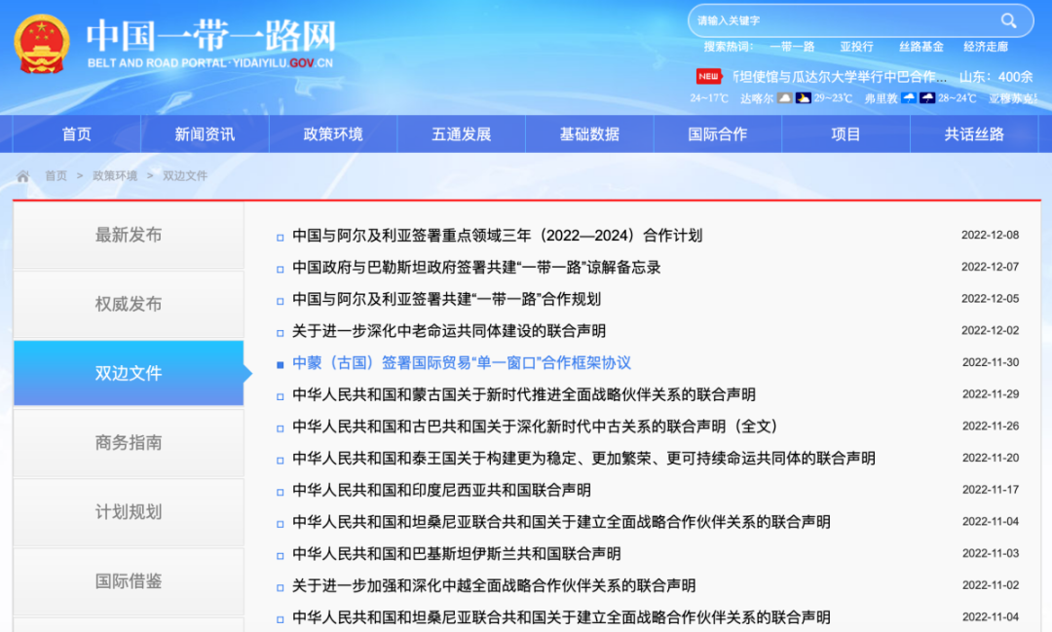The height and width of the screenshot is (632, 1052).
Task: Click the blue square bullet before the highlighted 中蒙 item
Action: (x=279, y=363)
